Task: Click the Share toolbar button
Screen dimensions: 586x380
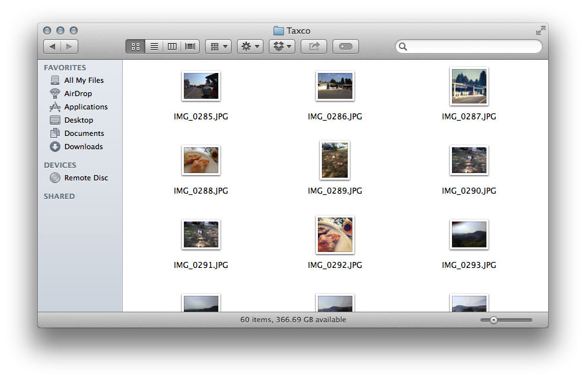Action: (x=314, y=46)
